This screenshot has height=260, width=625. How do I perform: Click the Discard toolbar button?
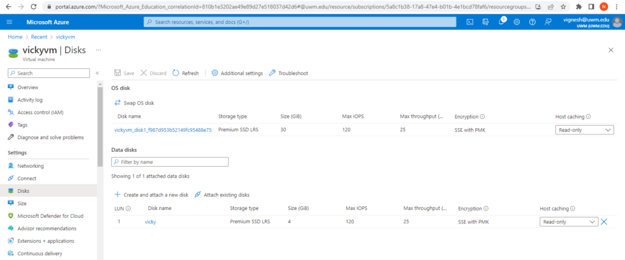click(x=154, y=73)
